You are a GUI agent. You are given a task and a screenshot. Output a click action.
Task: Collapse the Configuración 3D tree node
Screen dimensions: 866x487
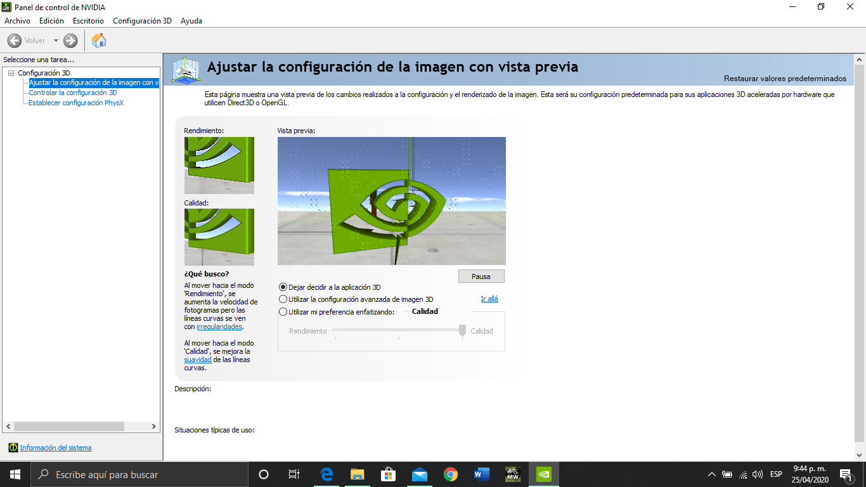[x=11, y=73]
